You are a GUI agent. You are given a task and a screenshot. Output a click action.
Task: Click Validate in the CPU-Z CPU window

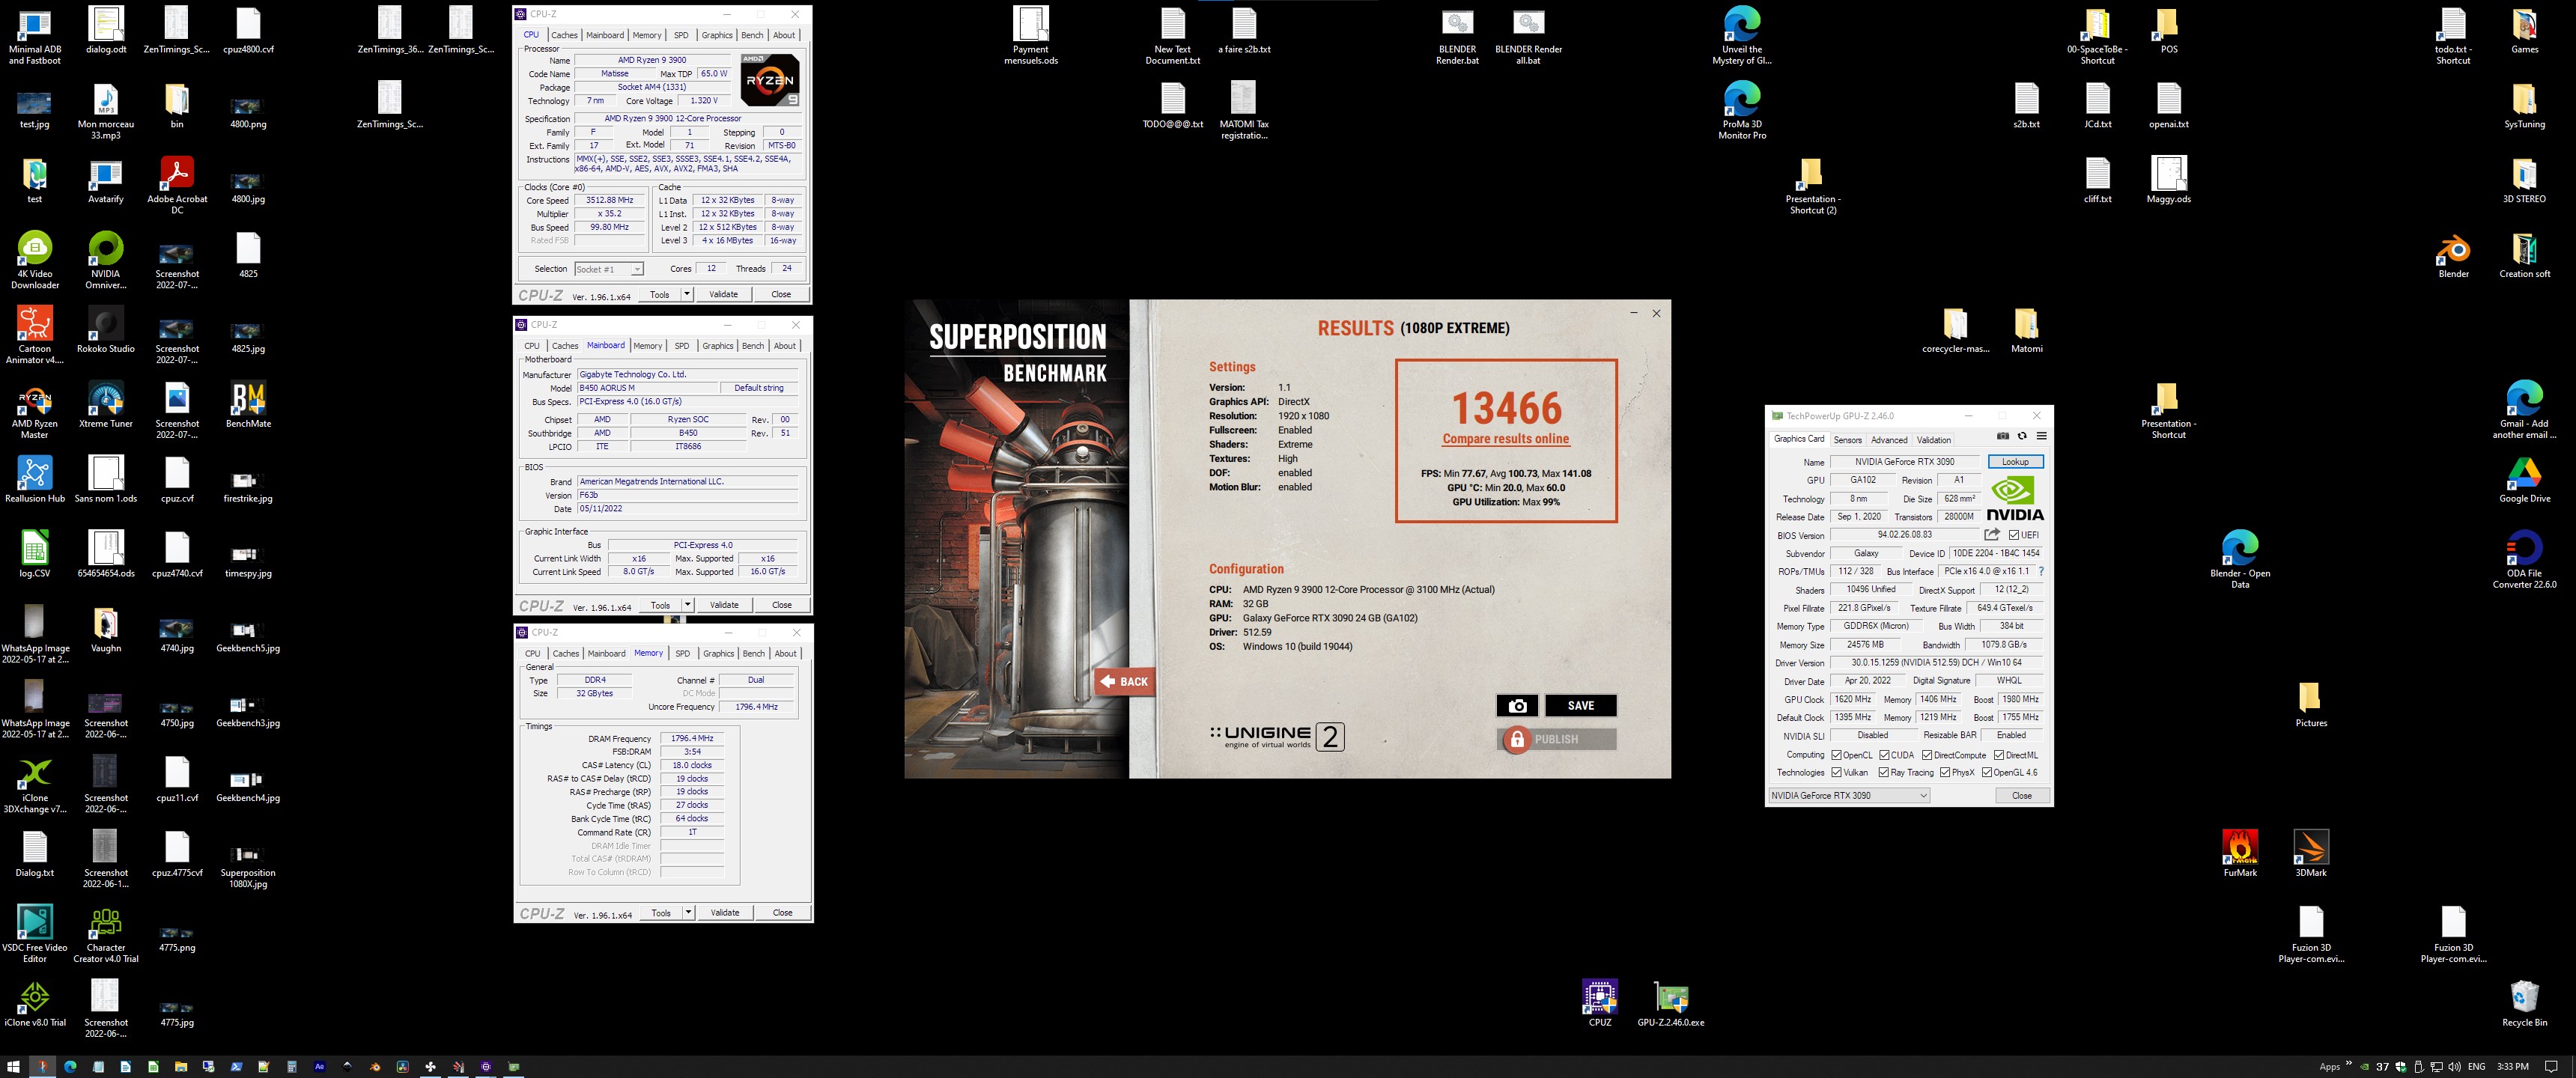point(723,295)
